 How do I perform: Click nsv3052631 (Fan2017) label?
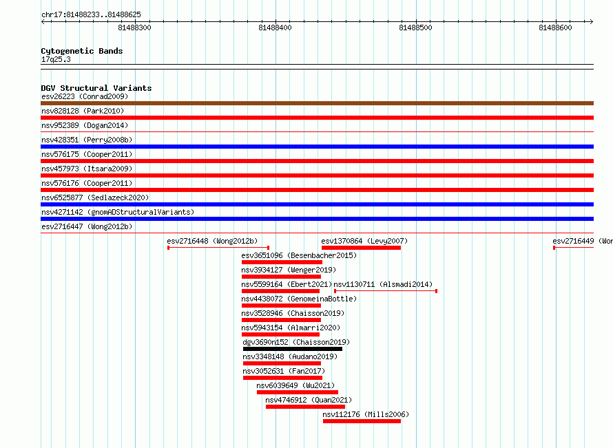tap(284, 371)
